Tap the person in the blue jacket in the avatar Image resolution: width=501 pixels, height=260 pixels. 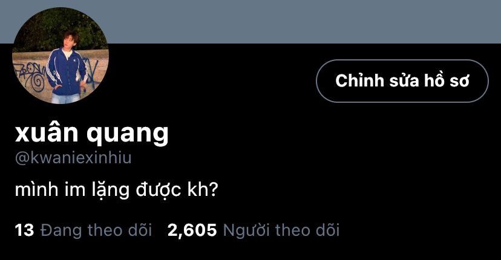pyautogui.click(x=67, y=69)
